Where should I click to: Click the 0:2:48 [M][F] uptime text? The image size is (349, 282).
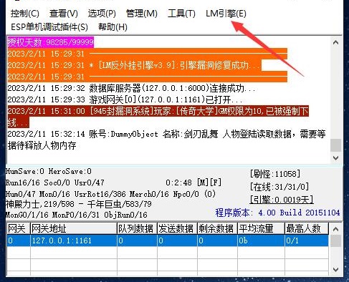click(193, 183)
